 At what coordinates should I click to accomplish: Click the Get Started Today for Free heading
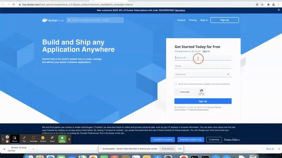197,47
